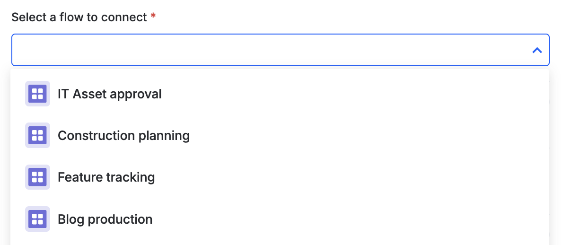Click the "Feature tracking" text
The width and height of the screenshot is (563, 245).
tap(106, 177)
